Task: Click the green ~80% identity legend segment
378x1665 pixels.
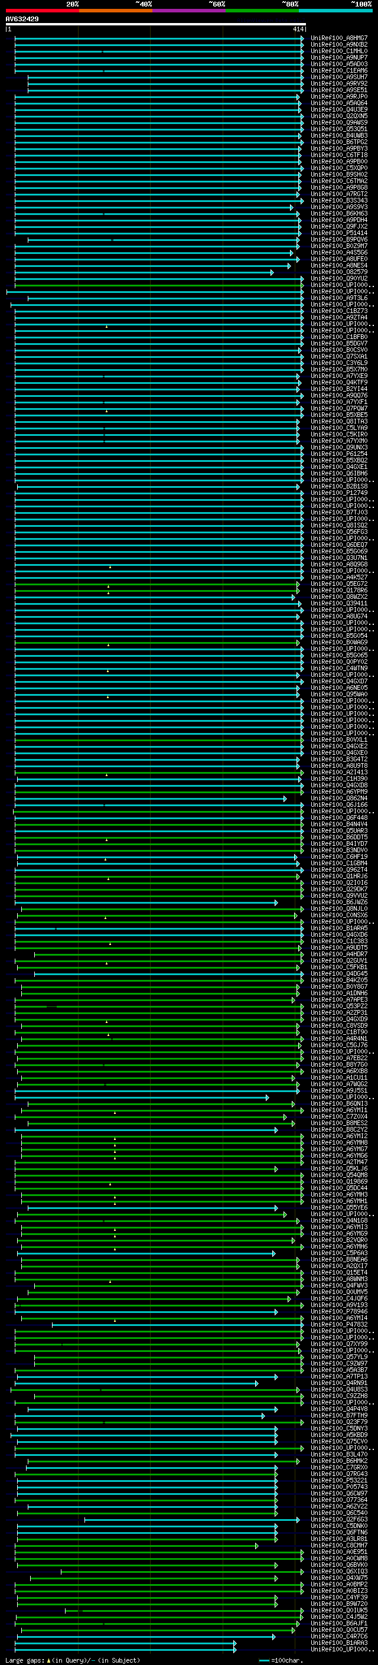Action: [x=262, y=11]
